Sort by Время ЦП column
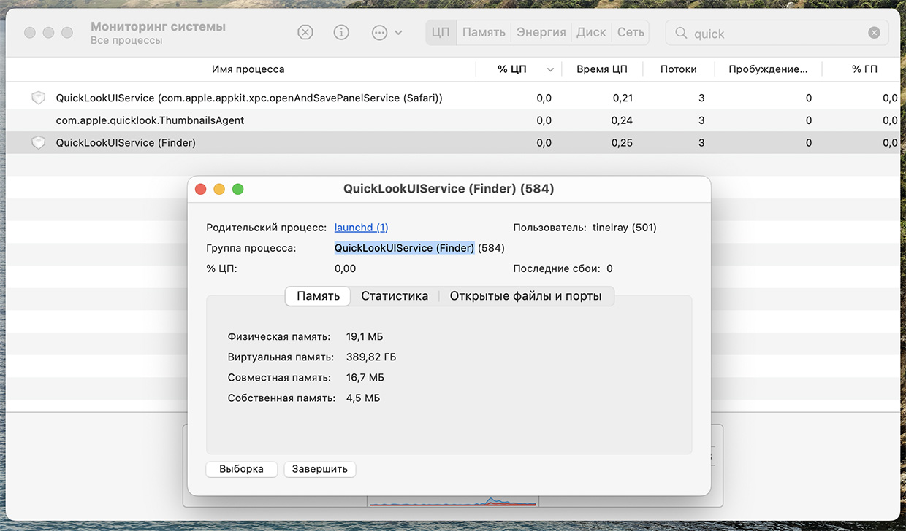This screenshot has width=906, height=531. 602,69
